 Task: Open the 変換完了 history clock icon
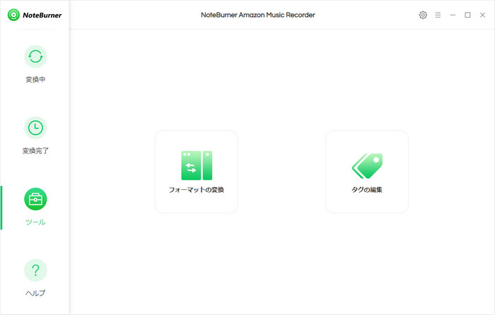[35, 128]
